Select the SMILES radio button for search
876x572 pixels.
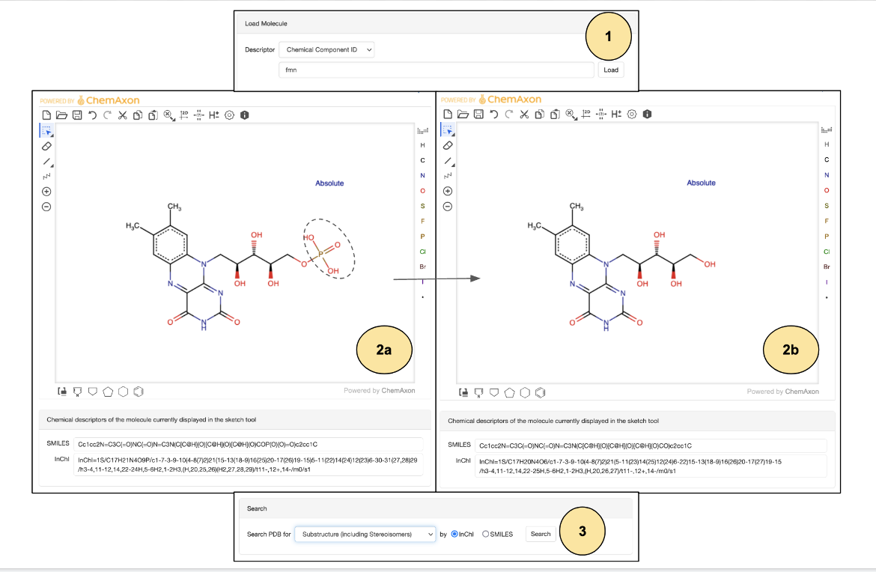485,534
